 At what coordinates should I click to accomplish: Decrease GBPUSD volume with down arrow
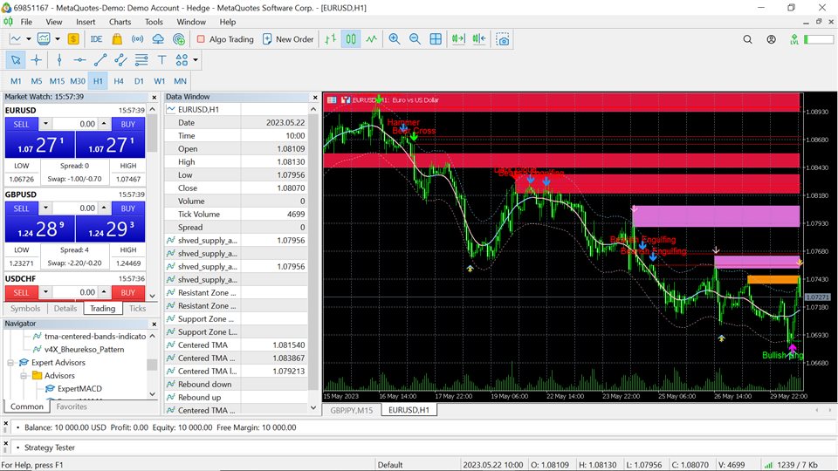45,208
